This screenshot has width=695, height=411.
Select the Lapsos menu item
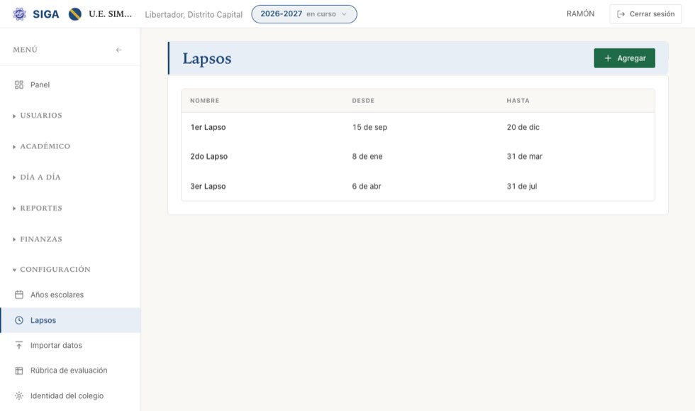(x=70, y=320)
